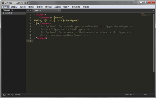Open the tab list dropdown icon
Screen dimensions: 156x98
tap(153, 11)
